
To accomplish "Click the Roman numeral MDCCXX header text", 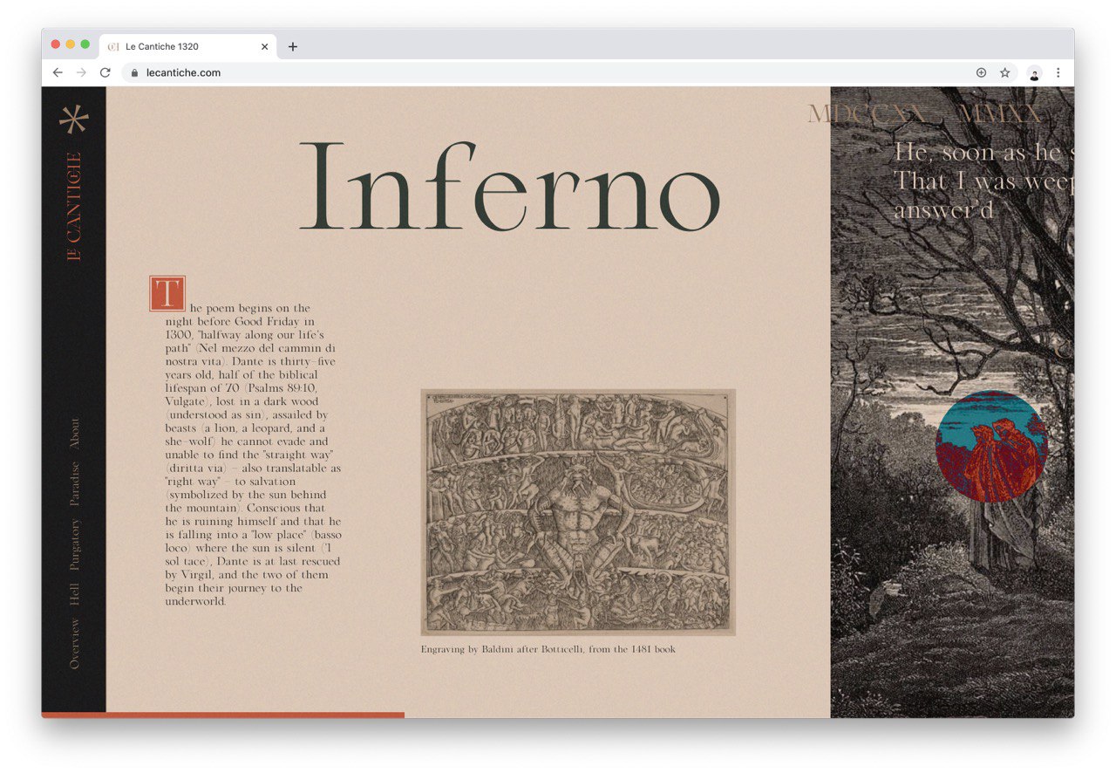I will pos(867,113).
